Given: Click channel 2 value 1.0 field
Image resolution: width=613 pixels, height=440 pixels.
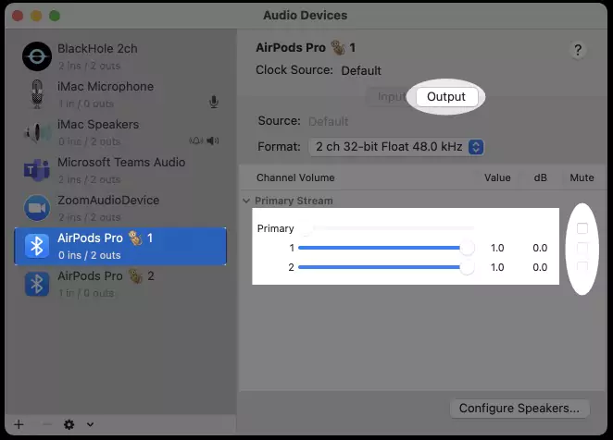Looking at the screenshot, I should (497, 267).
